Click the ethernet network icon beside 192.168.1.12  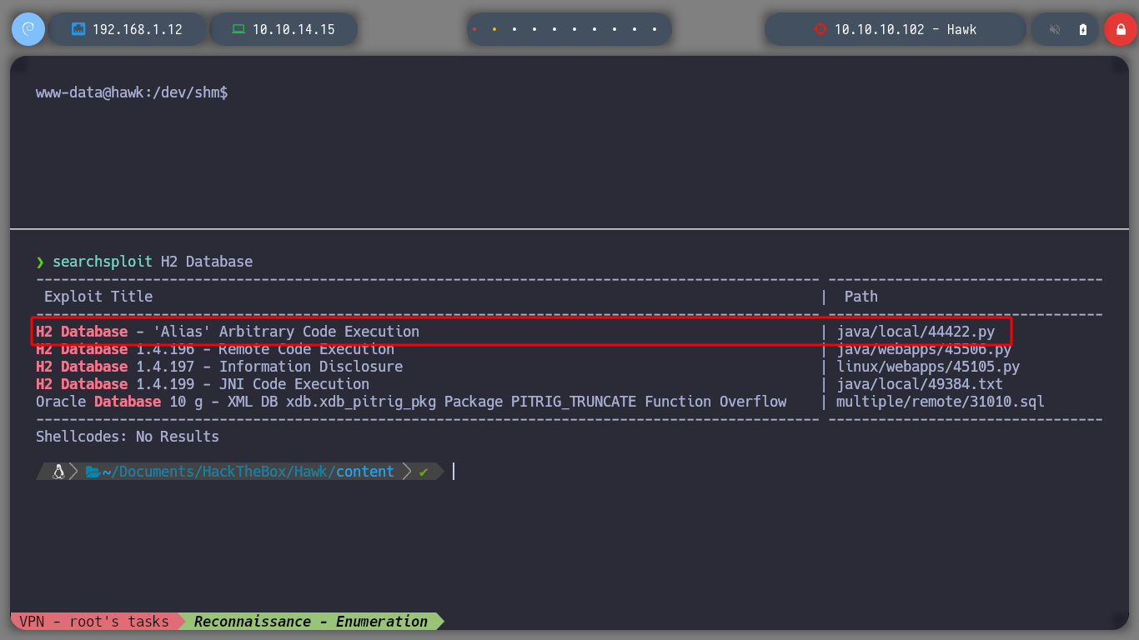pos(78,29)
